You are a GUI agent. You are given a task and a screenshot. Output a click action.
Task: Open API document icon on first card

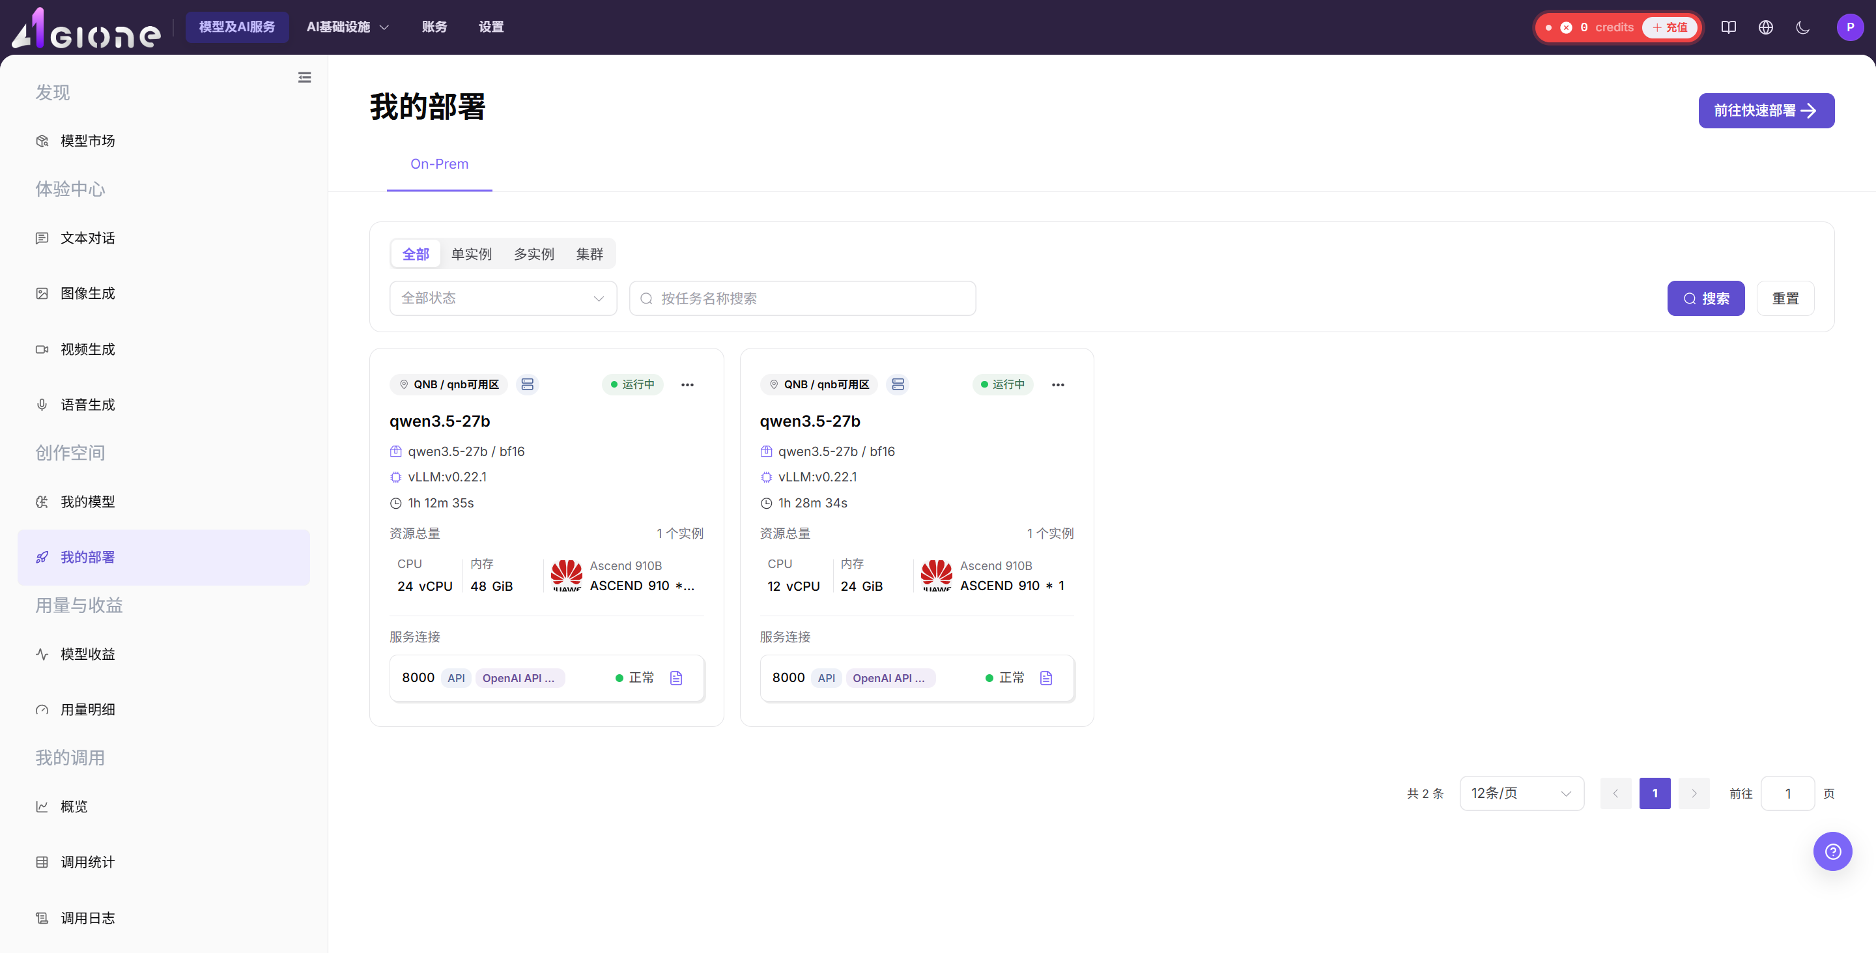click(x=676, y=678)
